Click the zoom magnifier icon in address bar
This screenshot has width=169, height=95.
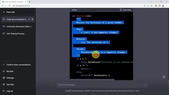144,6
